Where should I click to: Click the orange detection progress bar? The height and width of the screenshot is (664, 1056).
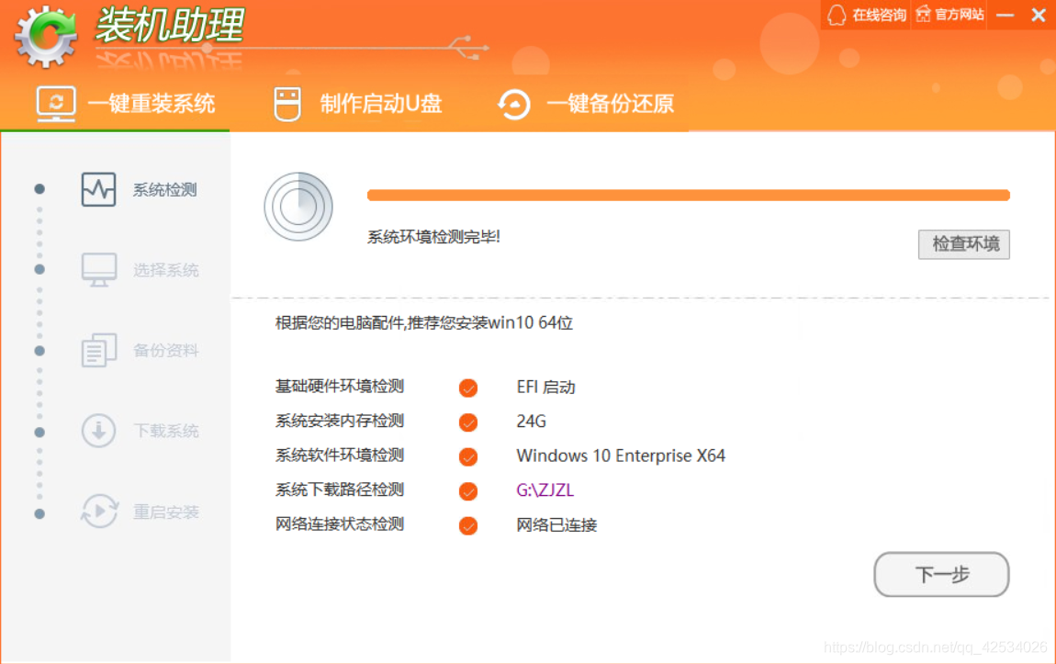(x=689, y=196)
